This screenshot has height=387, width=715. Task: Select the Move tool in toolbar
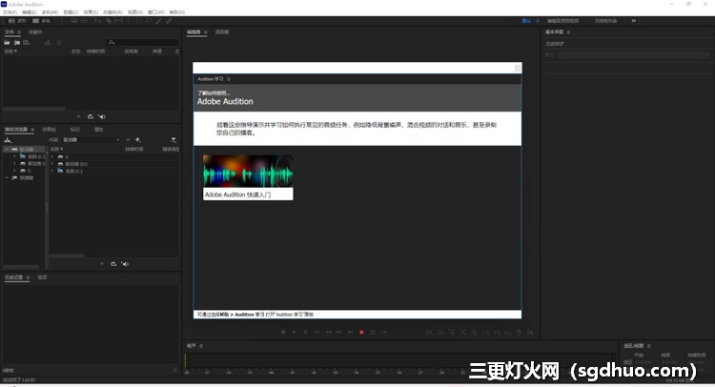(97, 21)
